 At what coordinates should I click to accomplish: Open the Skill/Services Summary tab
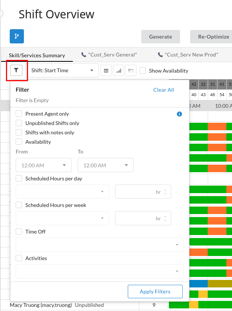click(x=37, y=55)
